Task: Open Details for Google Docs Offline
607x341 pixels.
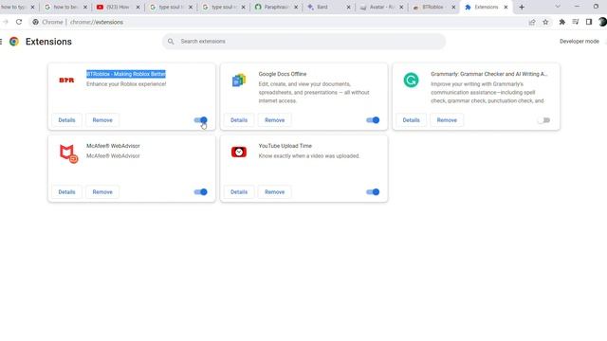Action: click(x=239, y=120)
